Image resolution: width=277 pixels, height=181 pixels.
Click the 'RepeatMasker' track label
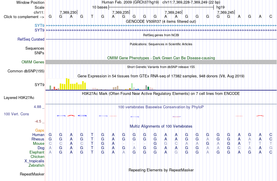(32, 174)
